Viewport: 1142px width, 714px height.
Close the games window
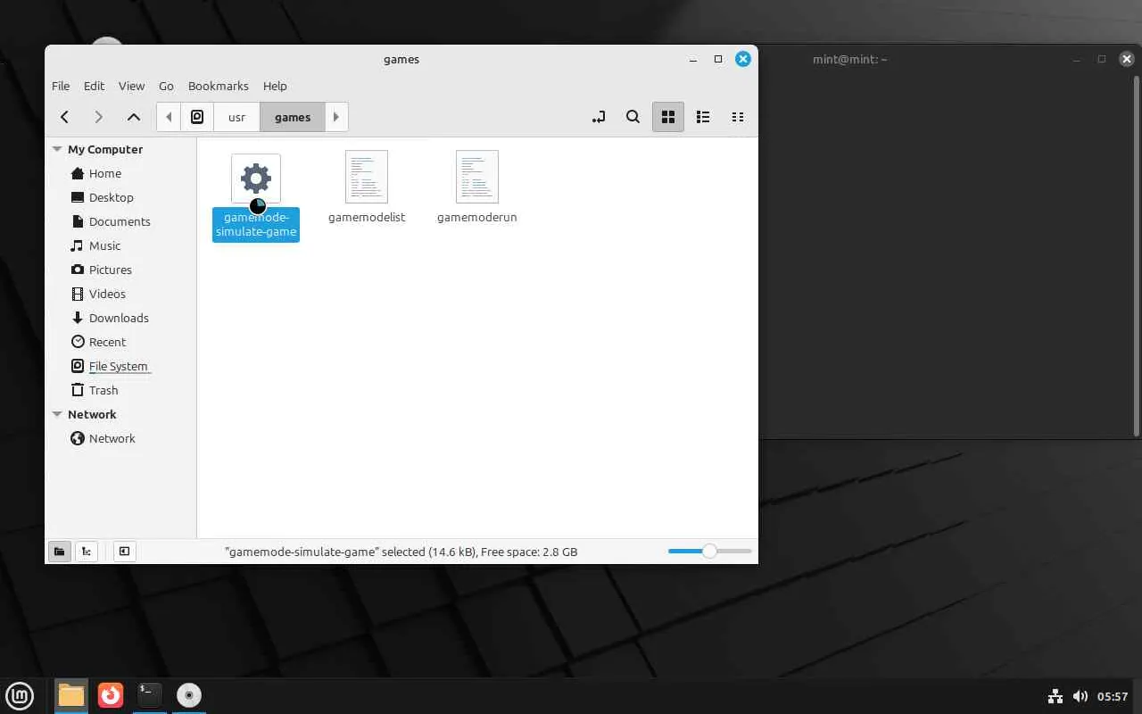(743, 59)
